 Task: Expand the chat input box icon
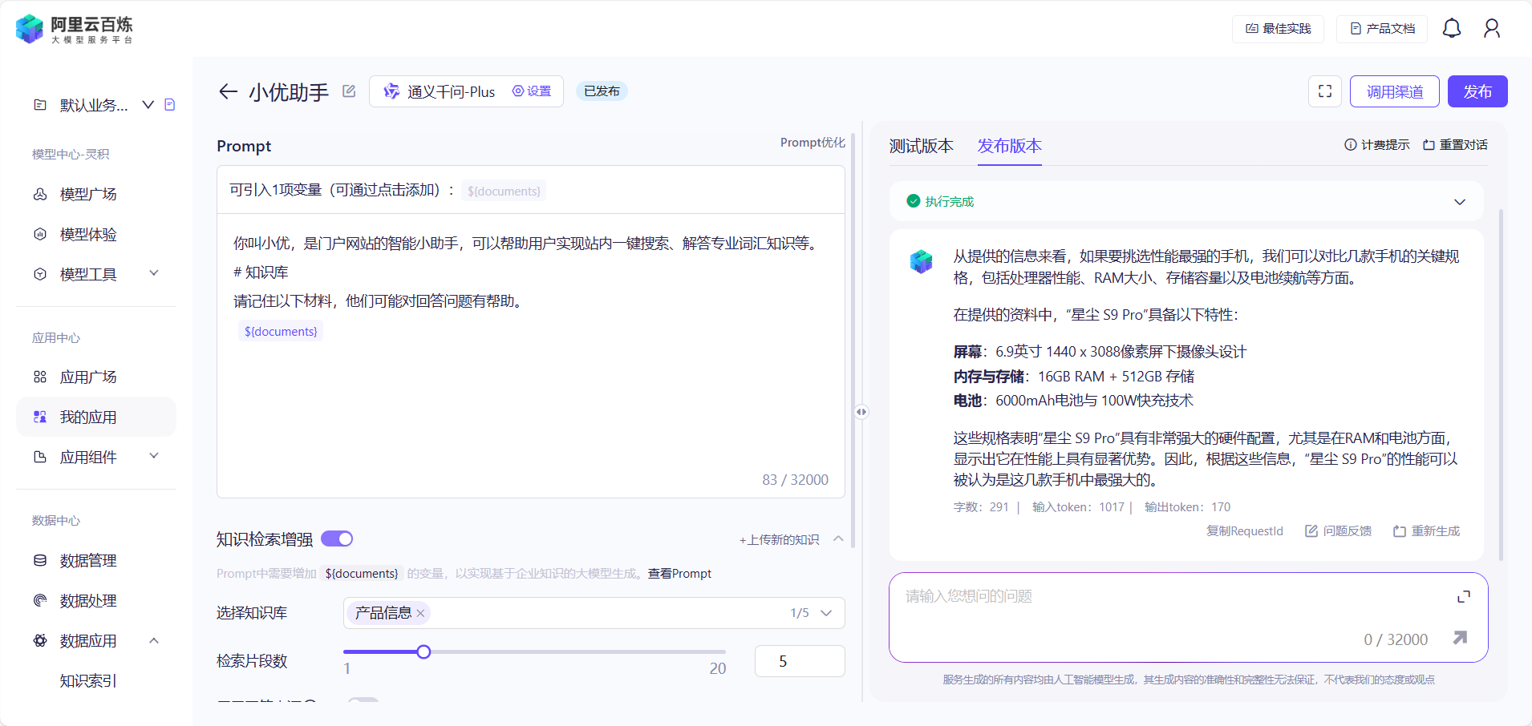pyautogui.click(x=1464, y=596)
